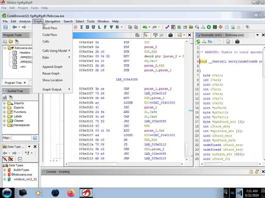Click the orange diamond toolbar icon
Screen dimensions: 265x198
221,27
